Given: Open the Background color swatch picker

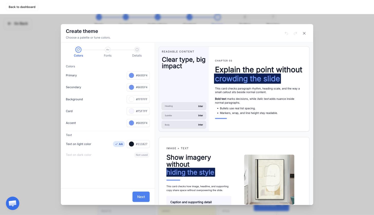Looking at the screenshot, I should [132, 99].
